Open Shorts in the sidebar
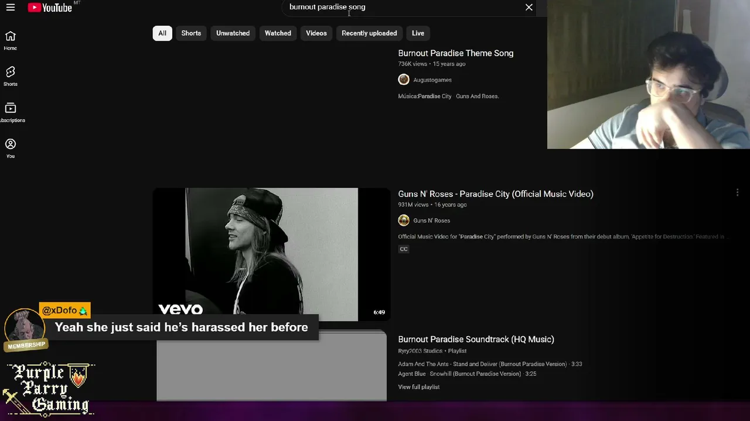 pyautogui.click(x=11, y=77)
